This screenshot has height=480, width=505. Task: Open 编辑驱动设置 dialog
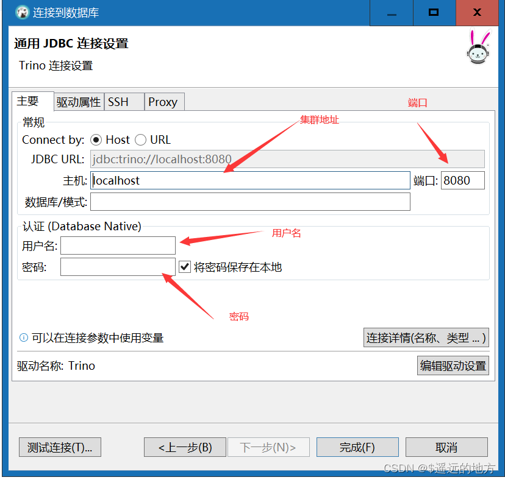(453, 365)
